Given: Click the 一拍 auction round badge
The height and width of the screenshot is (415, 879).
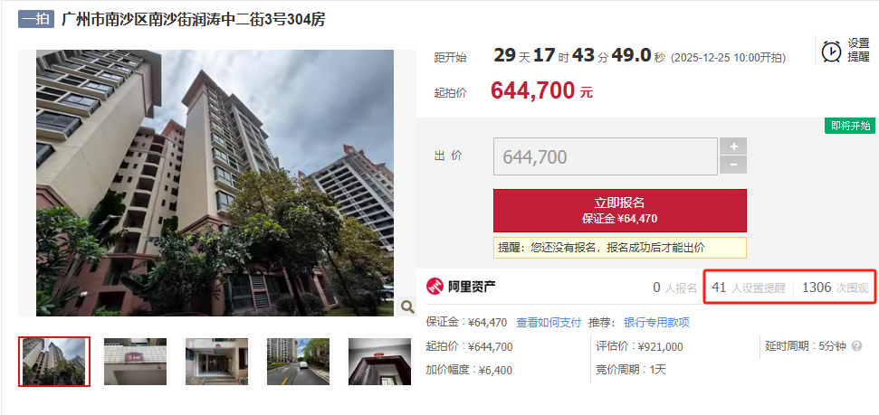Looking at the screenshot, I should (x=36, y=20).
